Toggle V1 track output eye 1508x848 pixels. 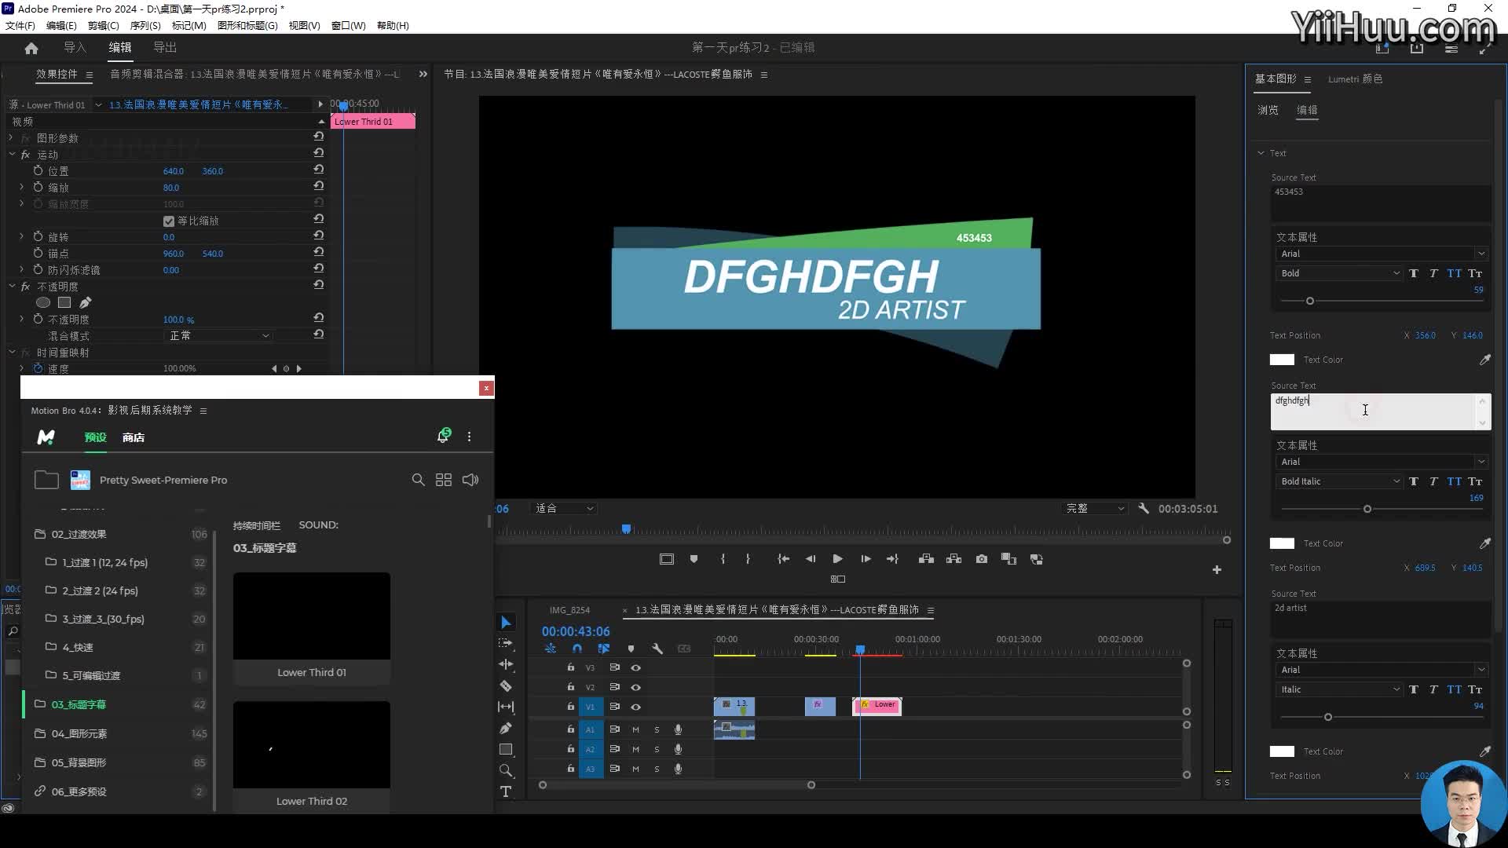click(636, 707)
